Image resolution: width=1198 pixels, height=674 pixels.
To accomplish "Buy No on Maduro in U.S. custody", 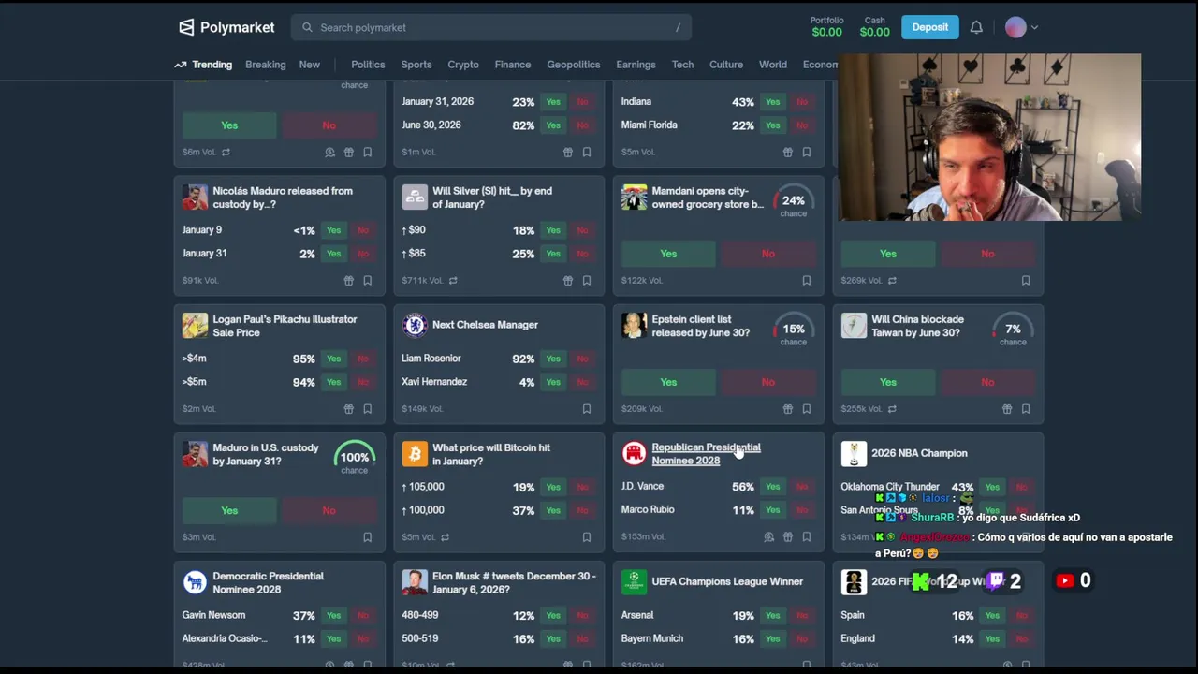I will pos(329,510).
